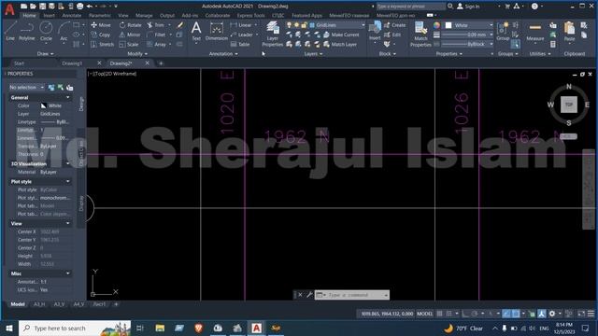Open the ByBlock linetype dropdown

tap(467, 44)
